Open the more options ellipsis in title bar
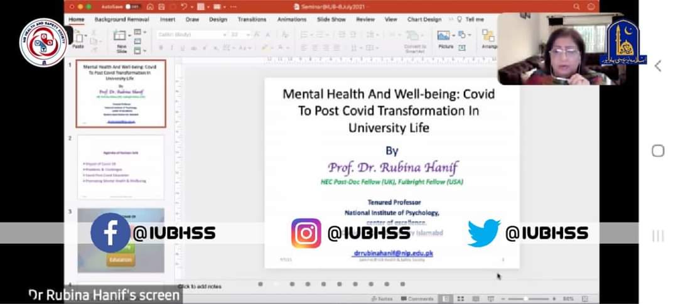678x304 pixels. coord(233,7)
